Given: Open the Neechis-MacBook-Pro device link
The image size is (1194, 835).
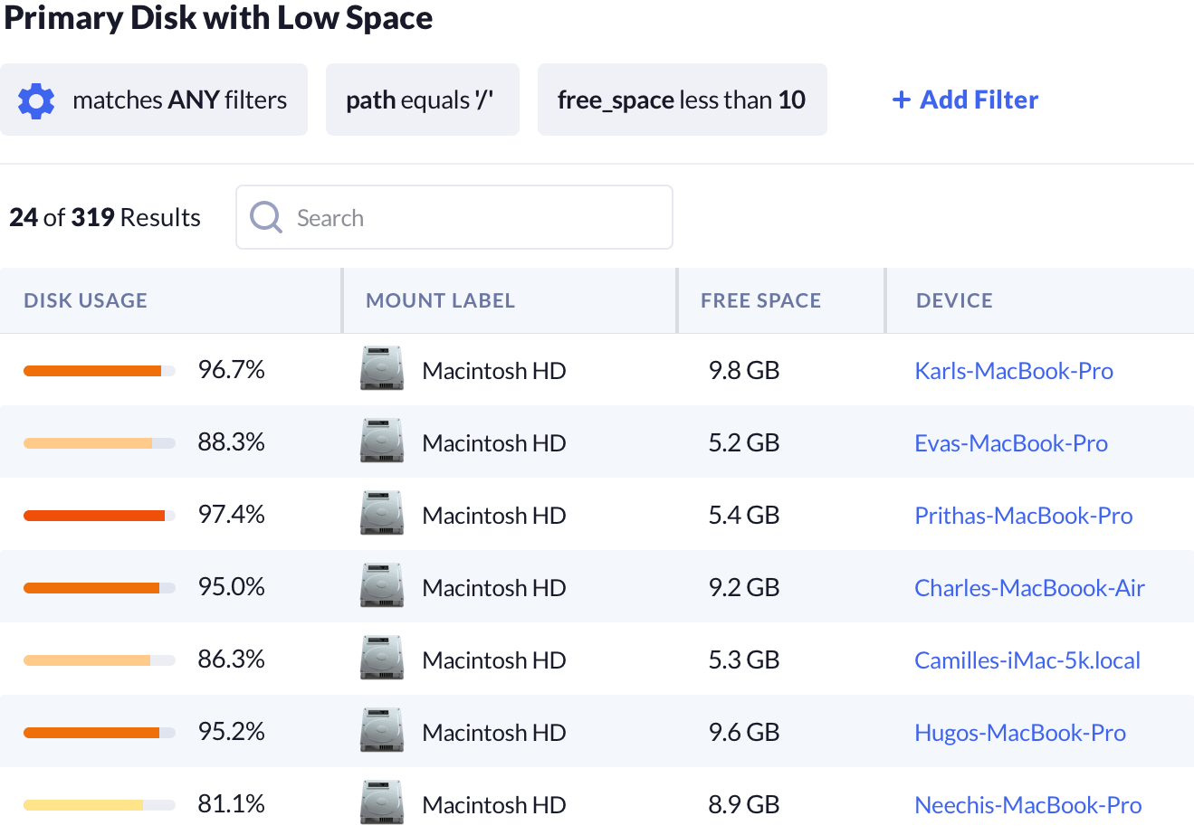Looking at the screenshot, I should pyautogui.click(x=1027, y=805).
